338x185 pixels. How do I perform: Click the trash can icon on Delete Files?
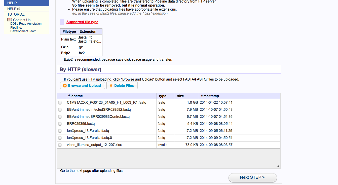click(111, 86)
